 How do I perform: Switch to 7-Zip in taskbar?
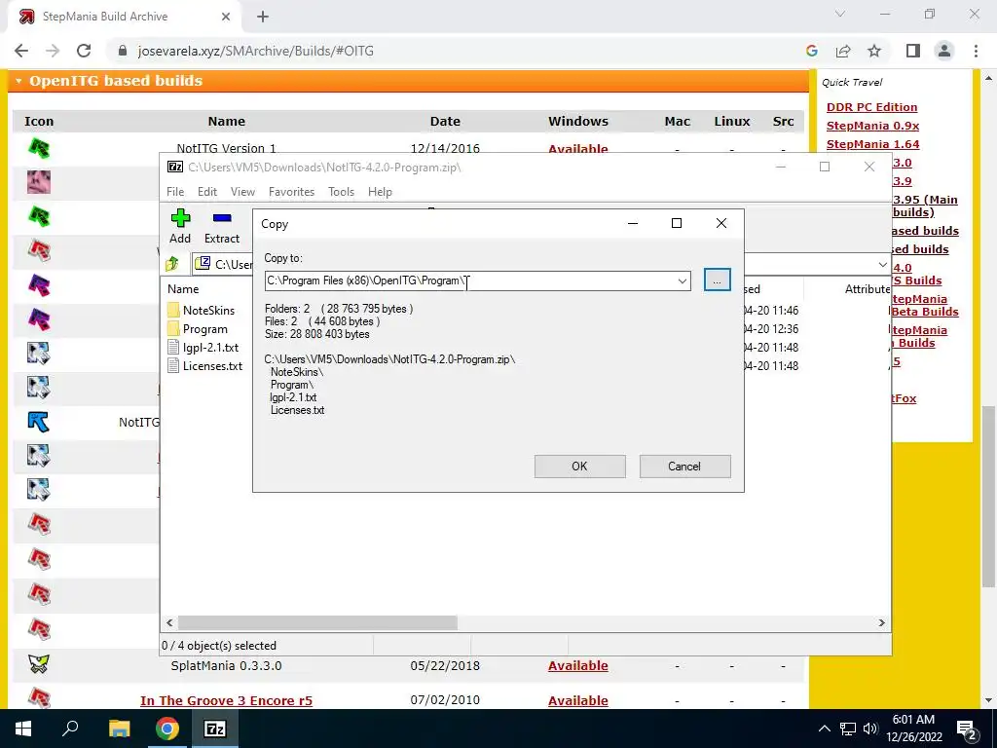[215, 729]
